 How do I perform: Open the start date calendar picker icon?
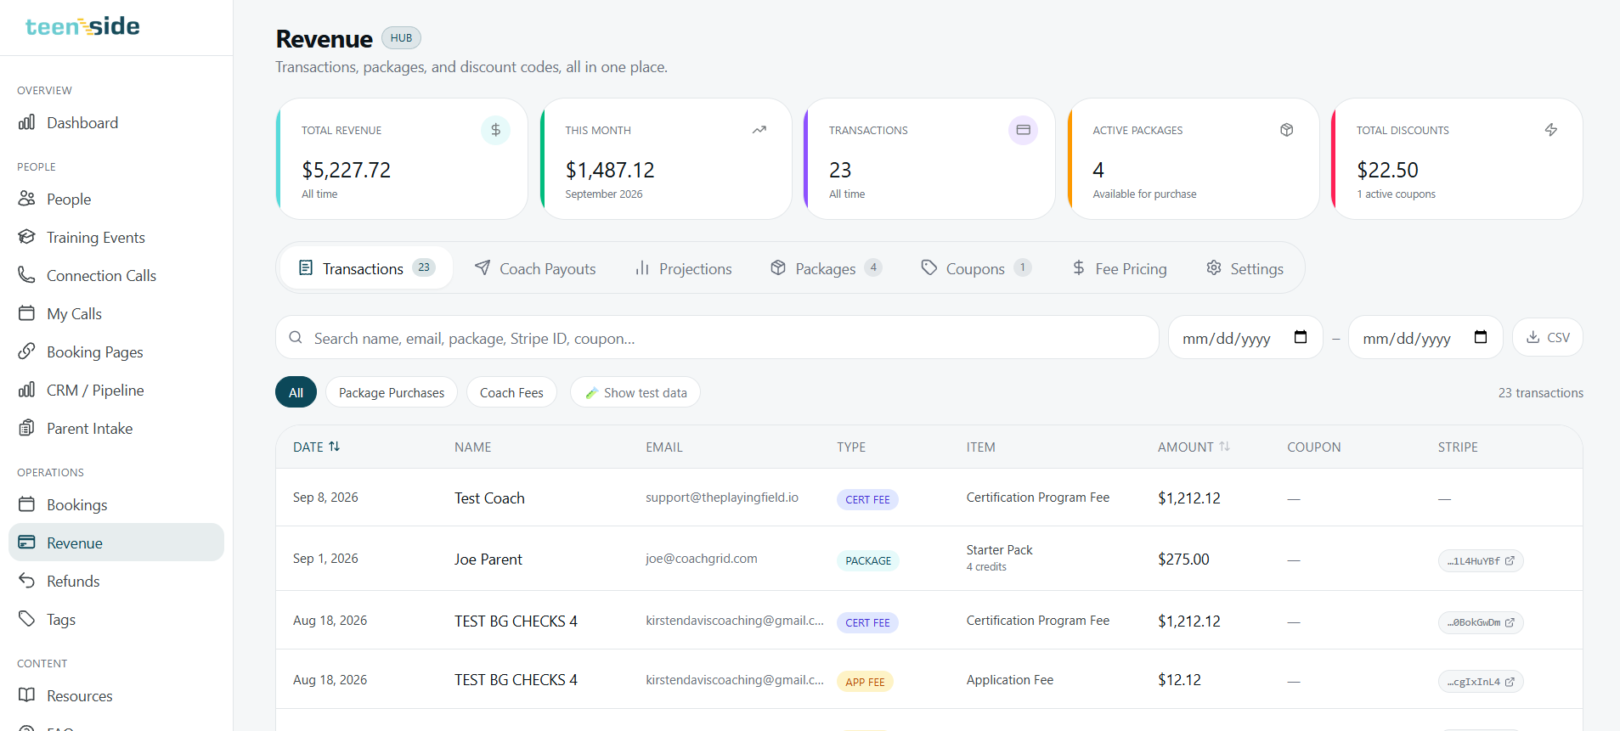pos(1301,337)
